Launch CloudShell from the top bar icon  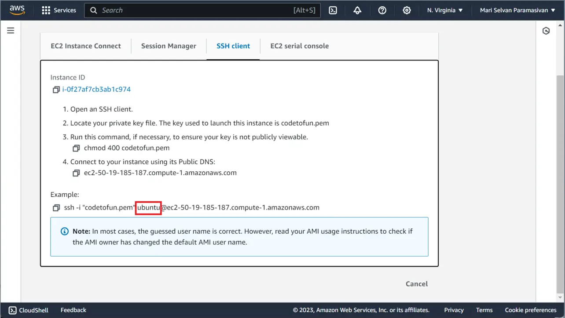tap(333, 10)
